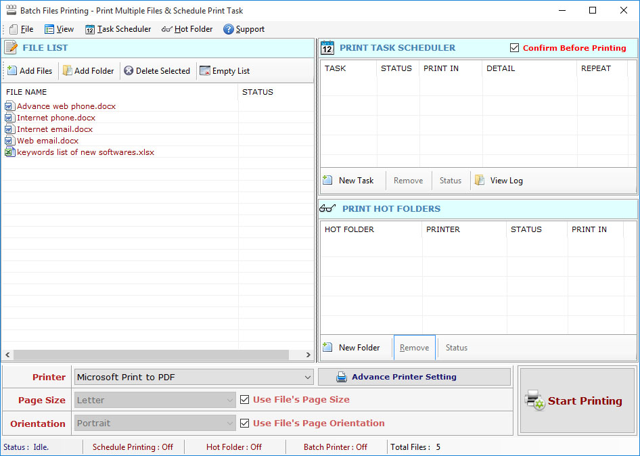
Task: Click the Empty List icon
Action: point(204,71)
